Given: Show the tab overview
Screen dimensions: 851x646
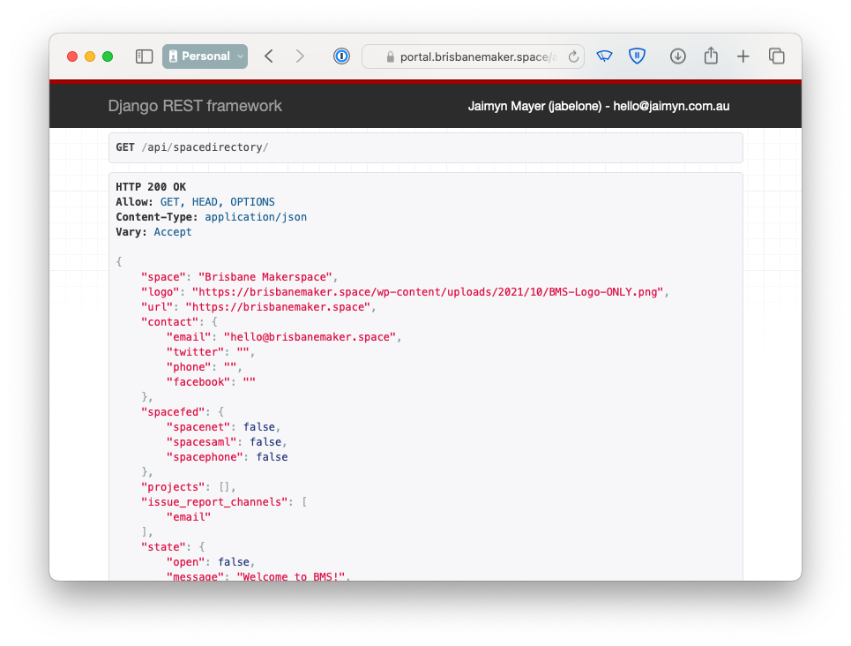Looking at the screenshot, I should (x=777, y=56).
